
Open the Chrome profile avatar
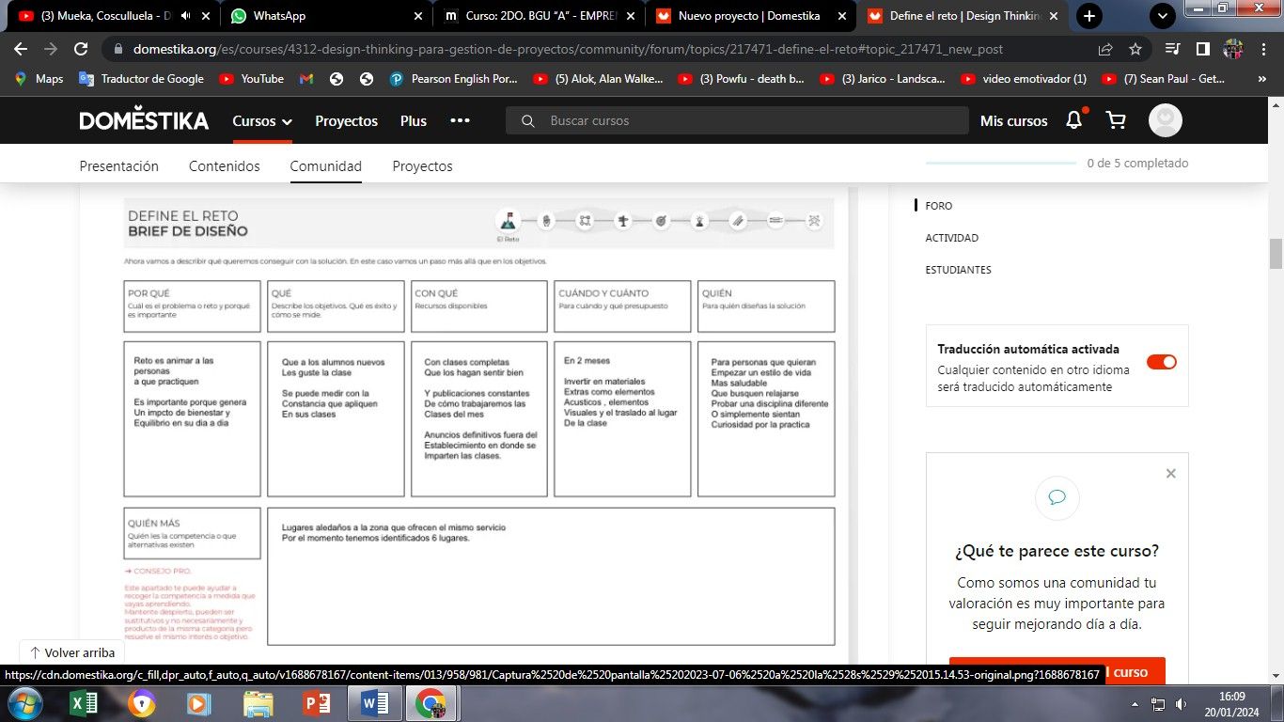1233,49
